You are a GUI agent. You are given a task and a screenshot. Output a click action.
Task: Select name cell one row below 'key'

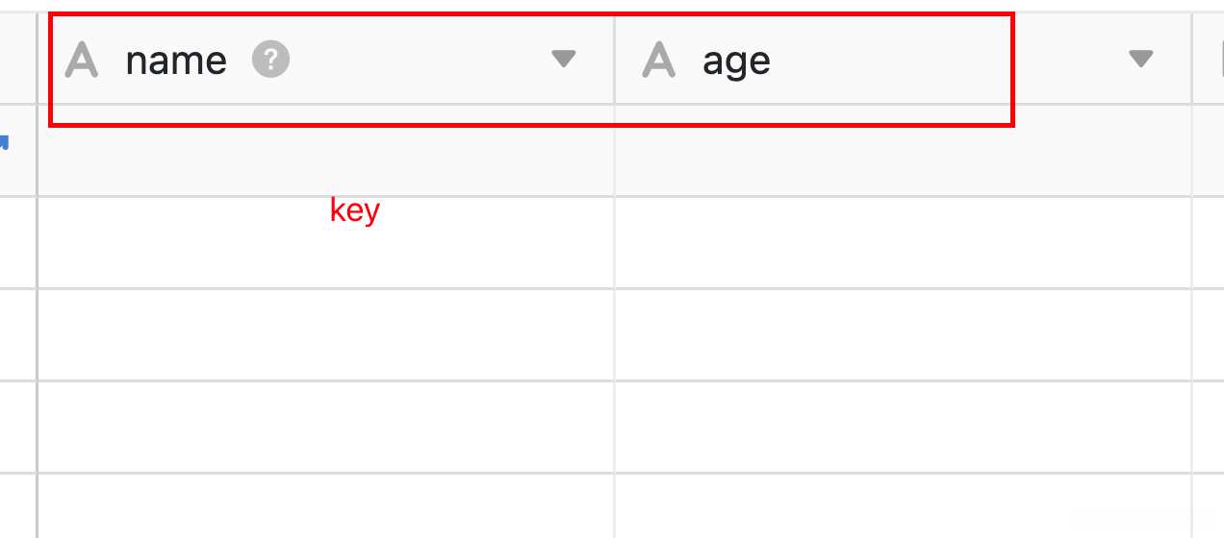pos(325,334)
